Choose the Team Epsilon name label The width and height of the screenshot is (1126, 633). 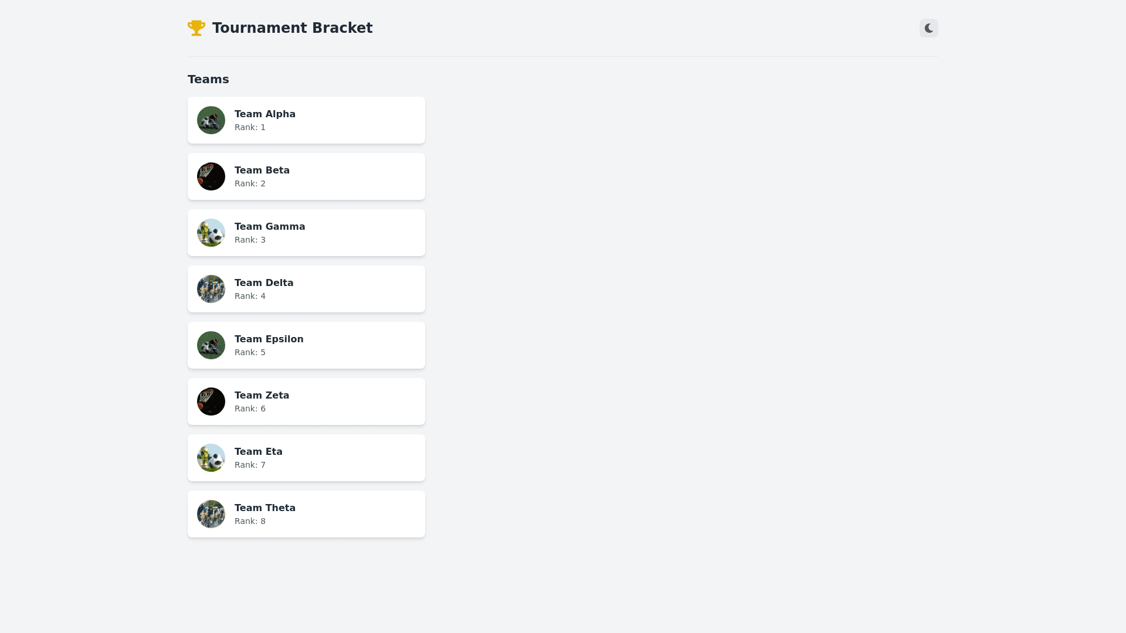click(x=269, y=339)
